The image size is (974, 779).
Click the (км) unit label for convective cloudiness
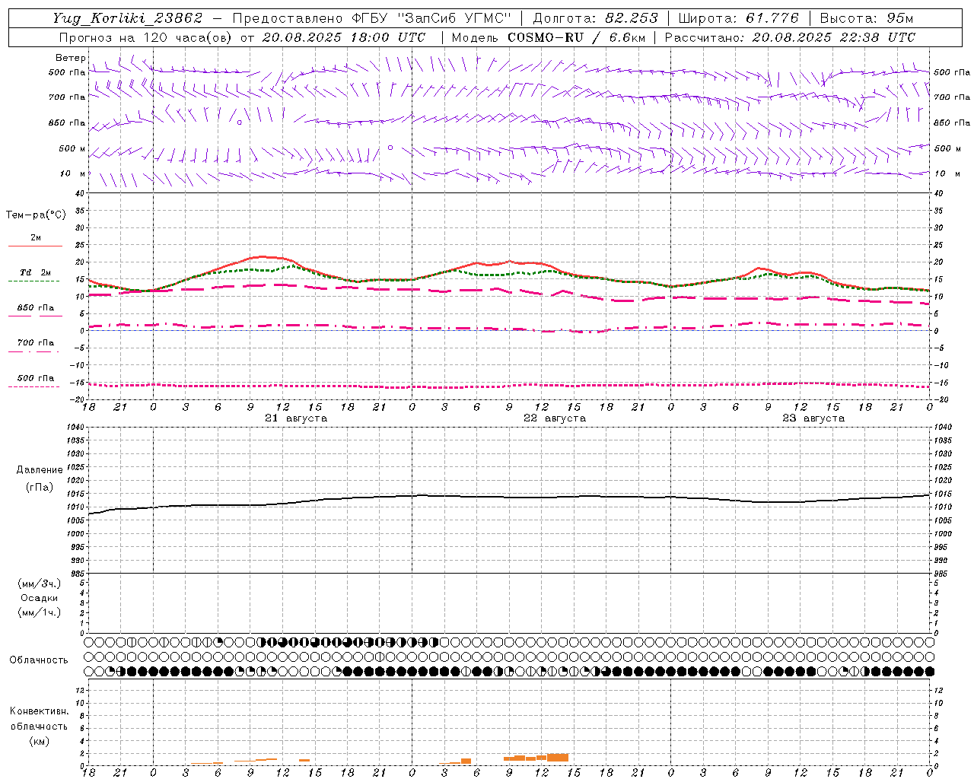point(39,741)
